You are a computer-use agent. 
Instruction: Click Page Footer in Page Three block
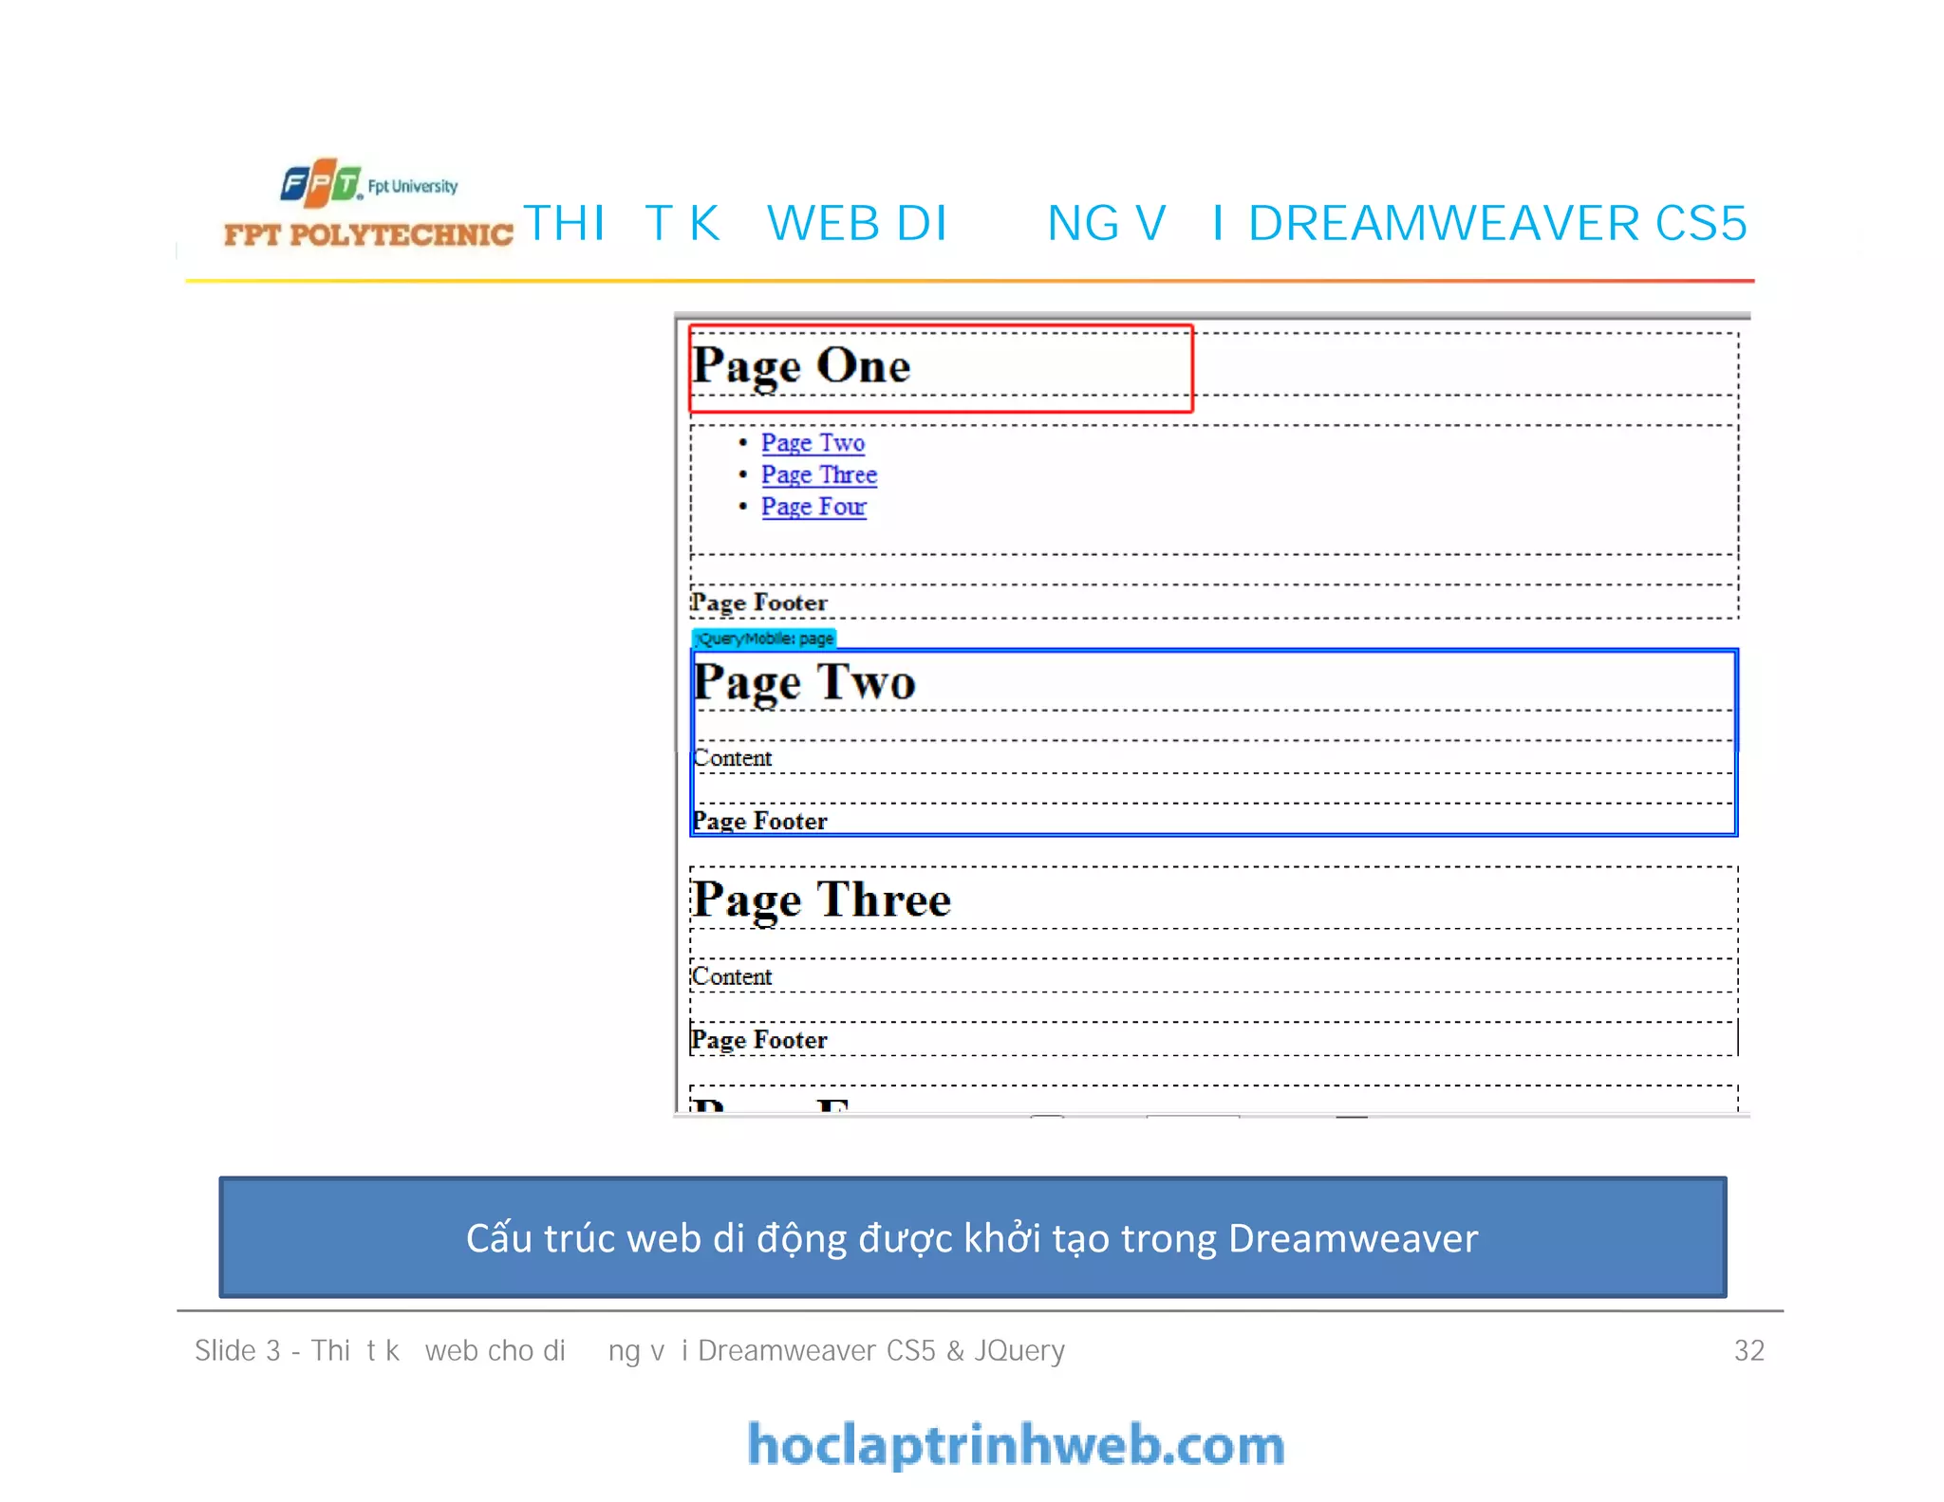[758, 1040]
